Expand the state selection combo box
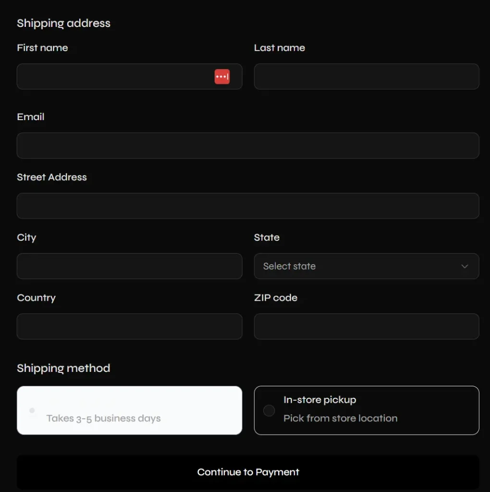Image resolution: width=490 pixels, height=492 pixels. point(367,266)
